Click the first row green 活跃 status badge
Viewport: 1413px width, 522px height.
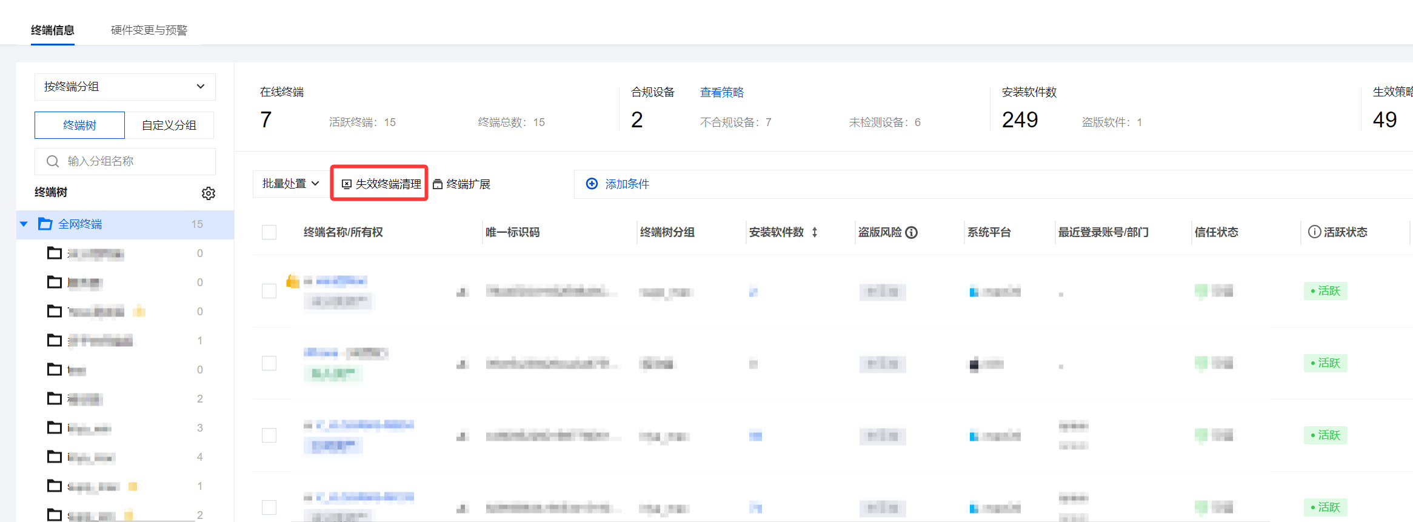click(x=1325, y=291)
